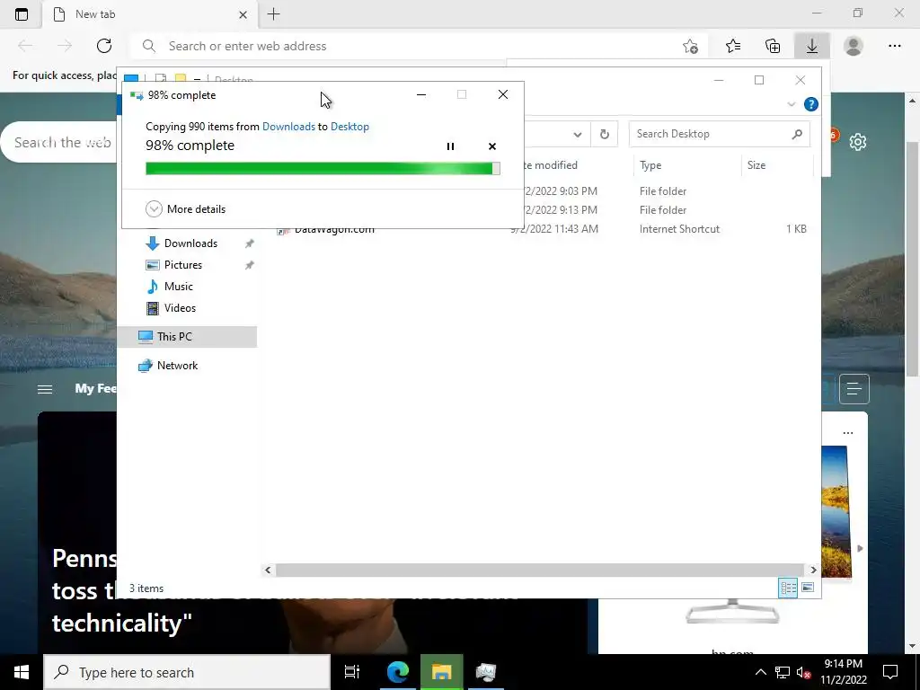Select Downloads in Explorer sidebar

(190, 243)
